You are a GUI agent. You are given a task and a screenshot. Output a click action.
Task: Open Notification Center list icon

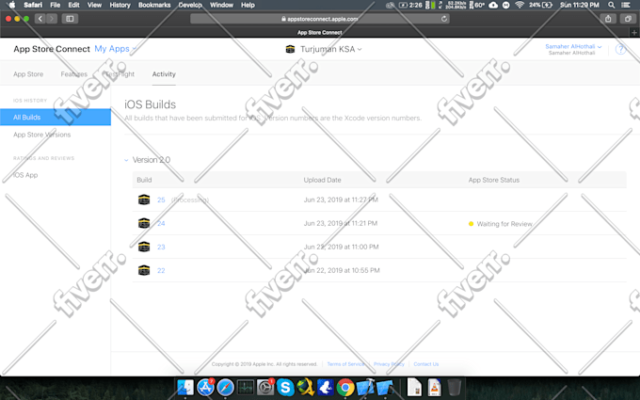[625, 5]
